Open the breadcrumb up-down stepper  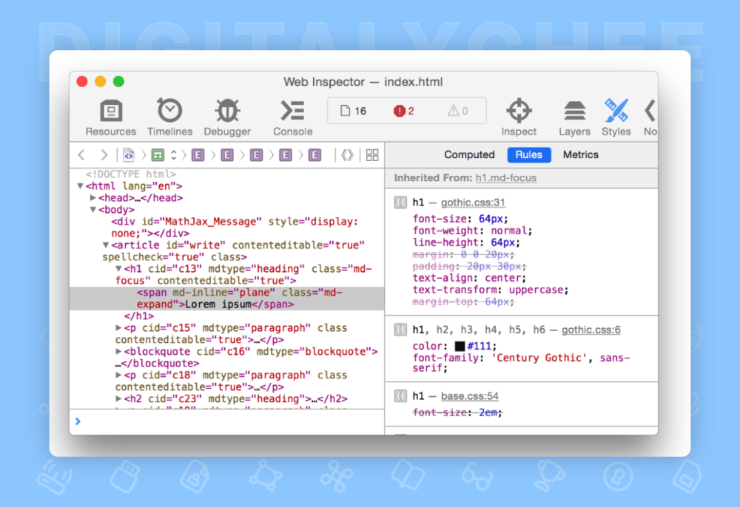[x=174, y=154]
